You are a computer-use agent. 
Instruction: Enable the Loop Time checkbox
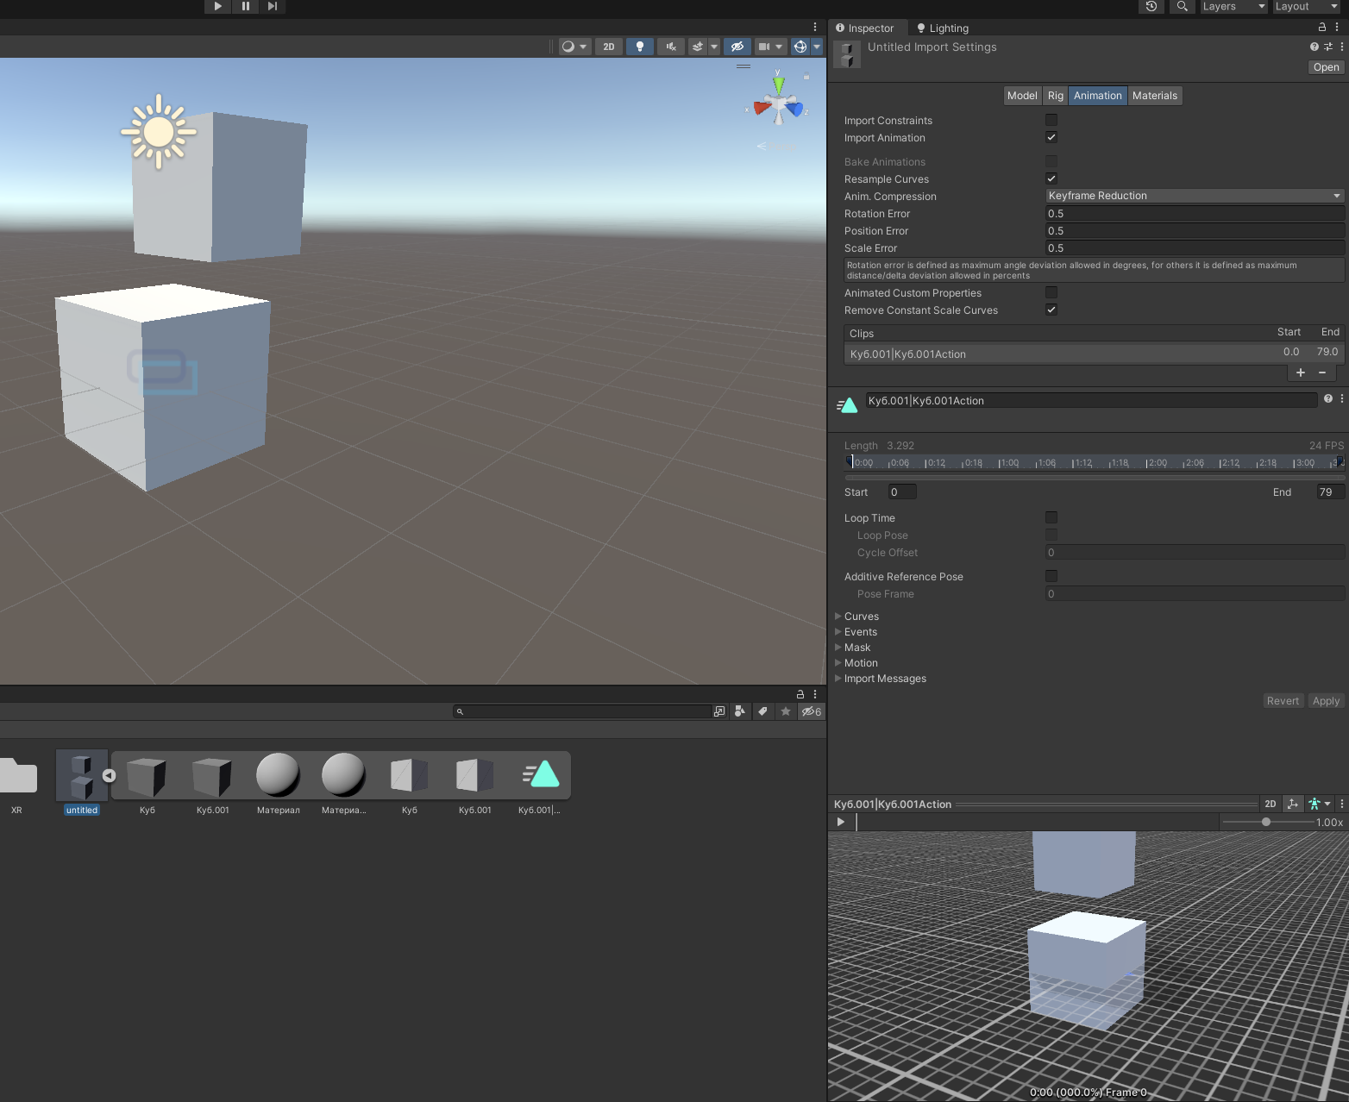(1051, 517)
